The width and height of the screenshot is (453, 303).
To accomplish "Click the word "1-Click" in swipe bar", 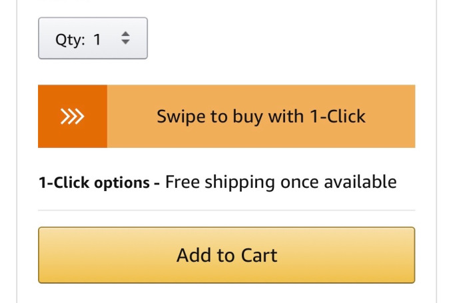I will pos(337,117).
